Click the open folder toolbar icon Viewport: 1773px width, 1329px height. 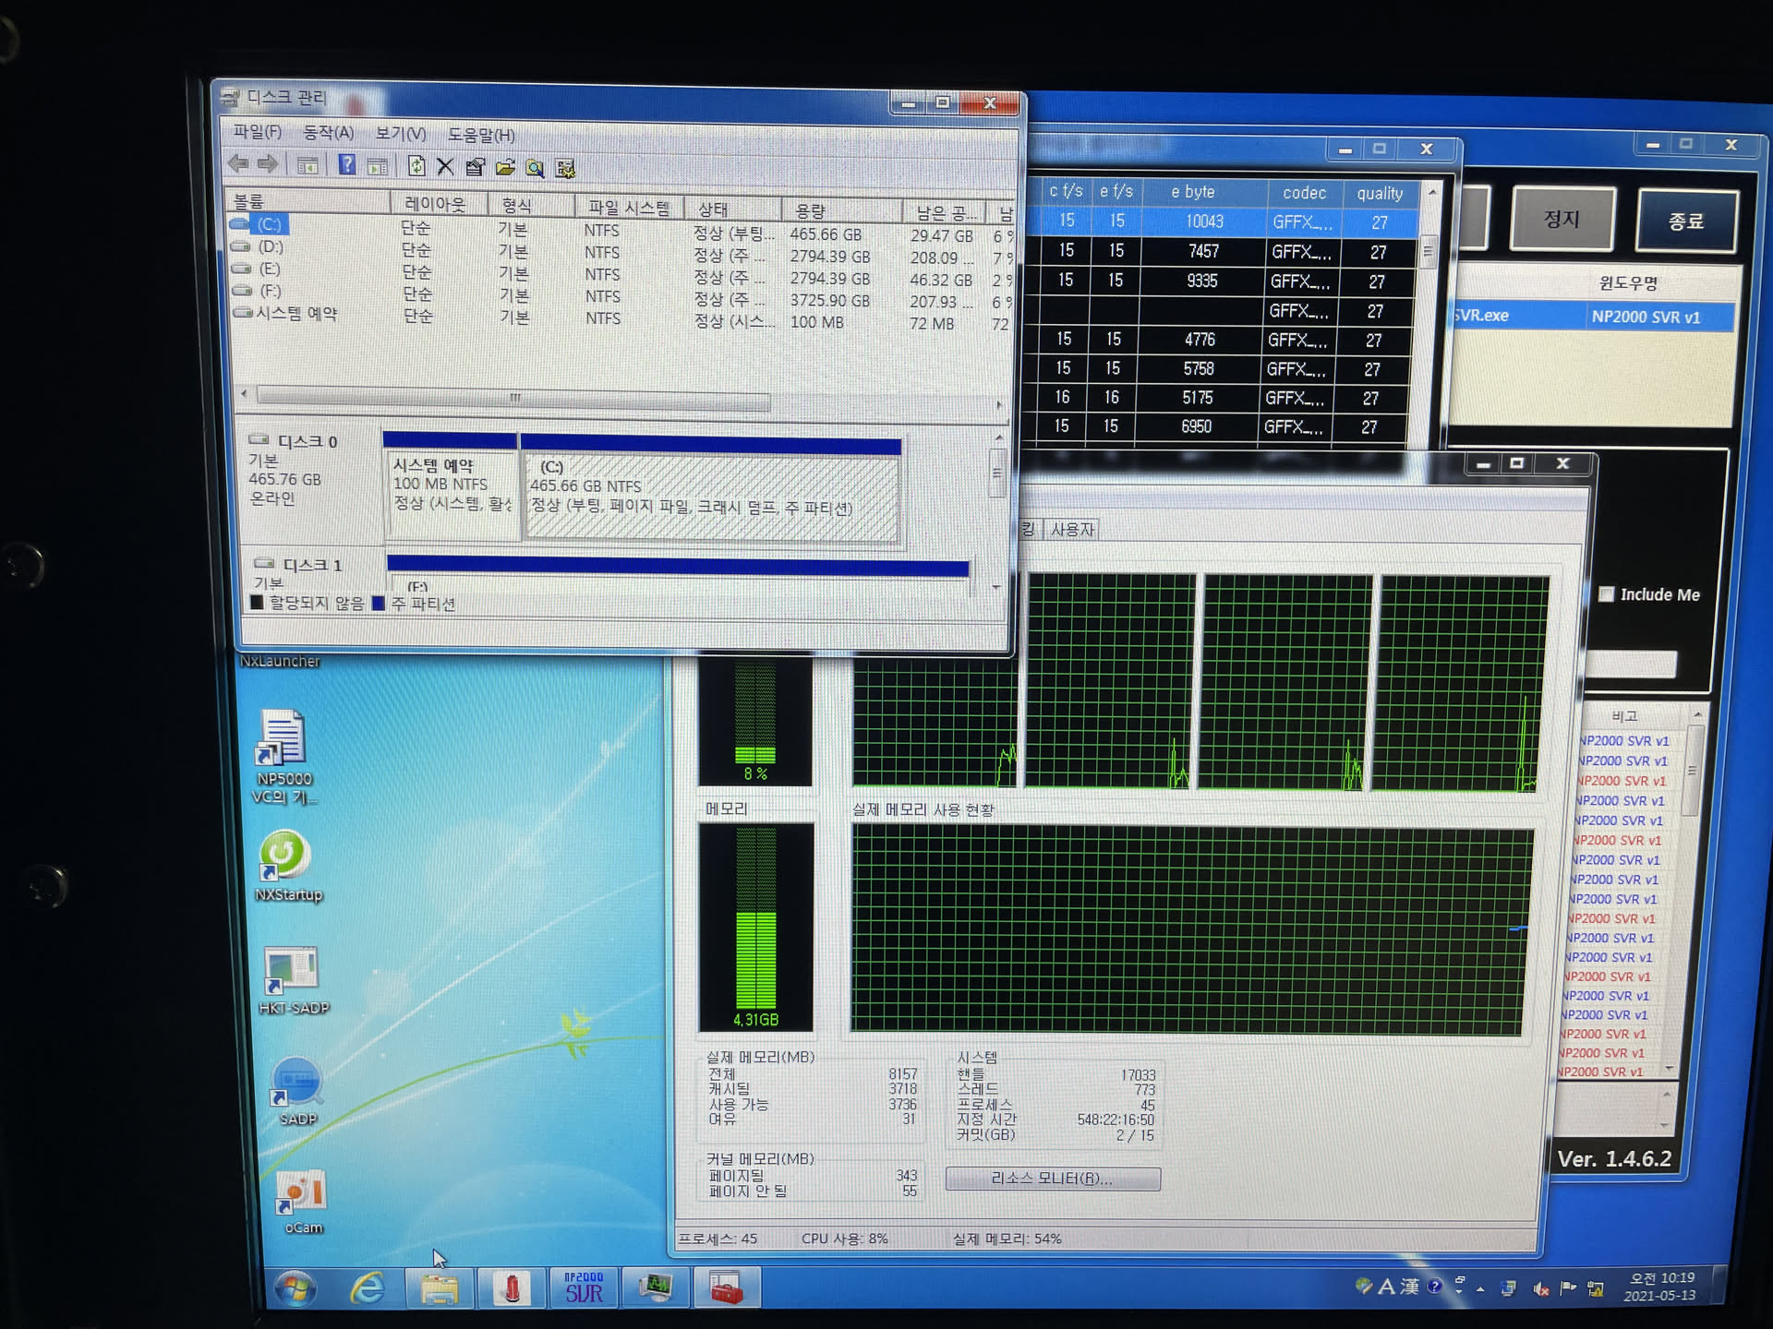click(x=505, y=167)
